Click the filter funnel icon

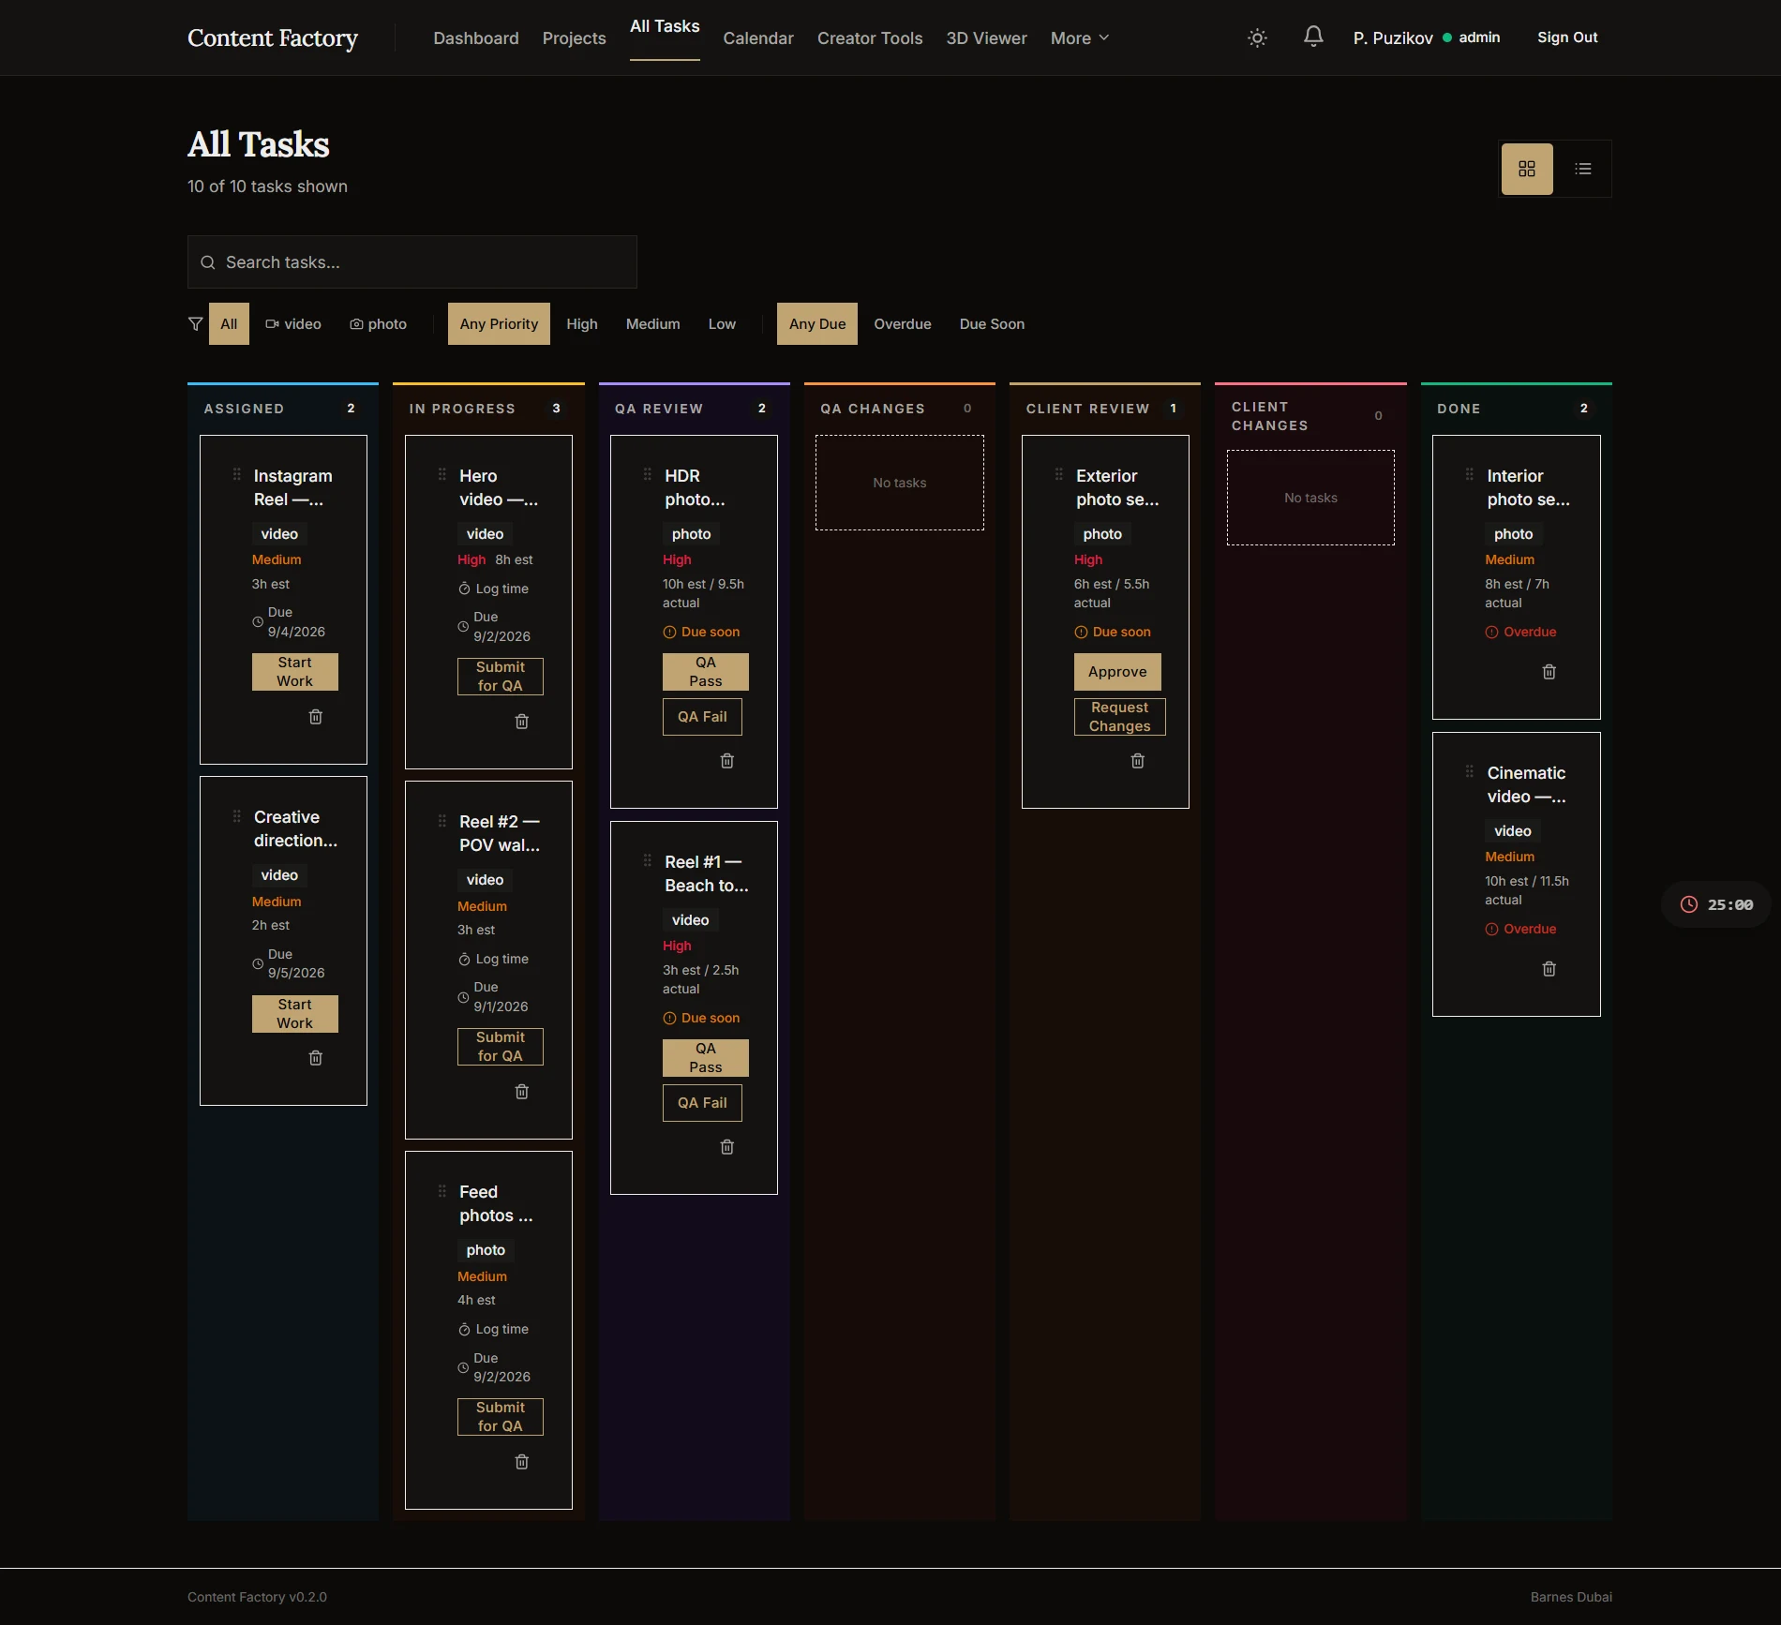coord(195,324)
